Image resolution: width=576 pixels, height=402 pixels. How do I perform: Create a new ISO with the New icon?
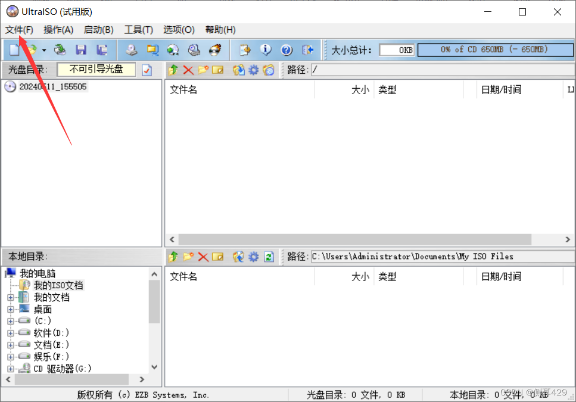pyautogui.click(x=14, y=49)
